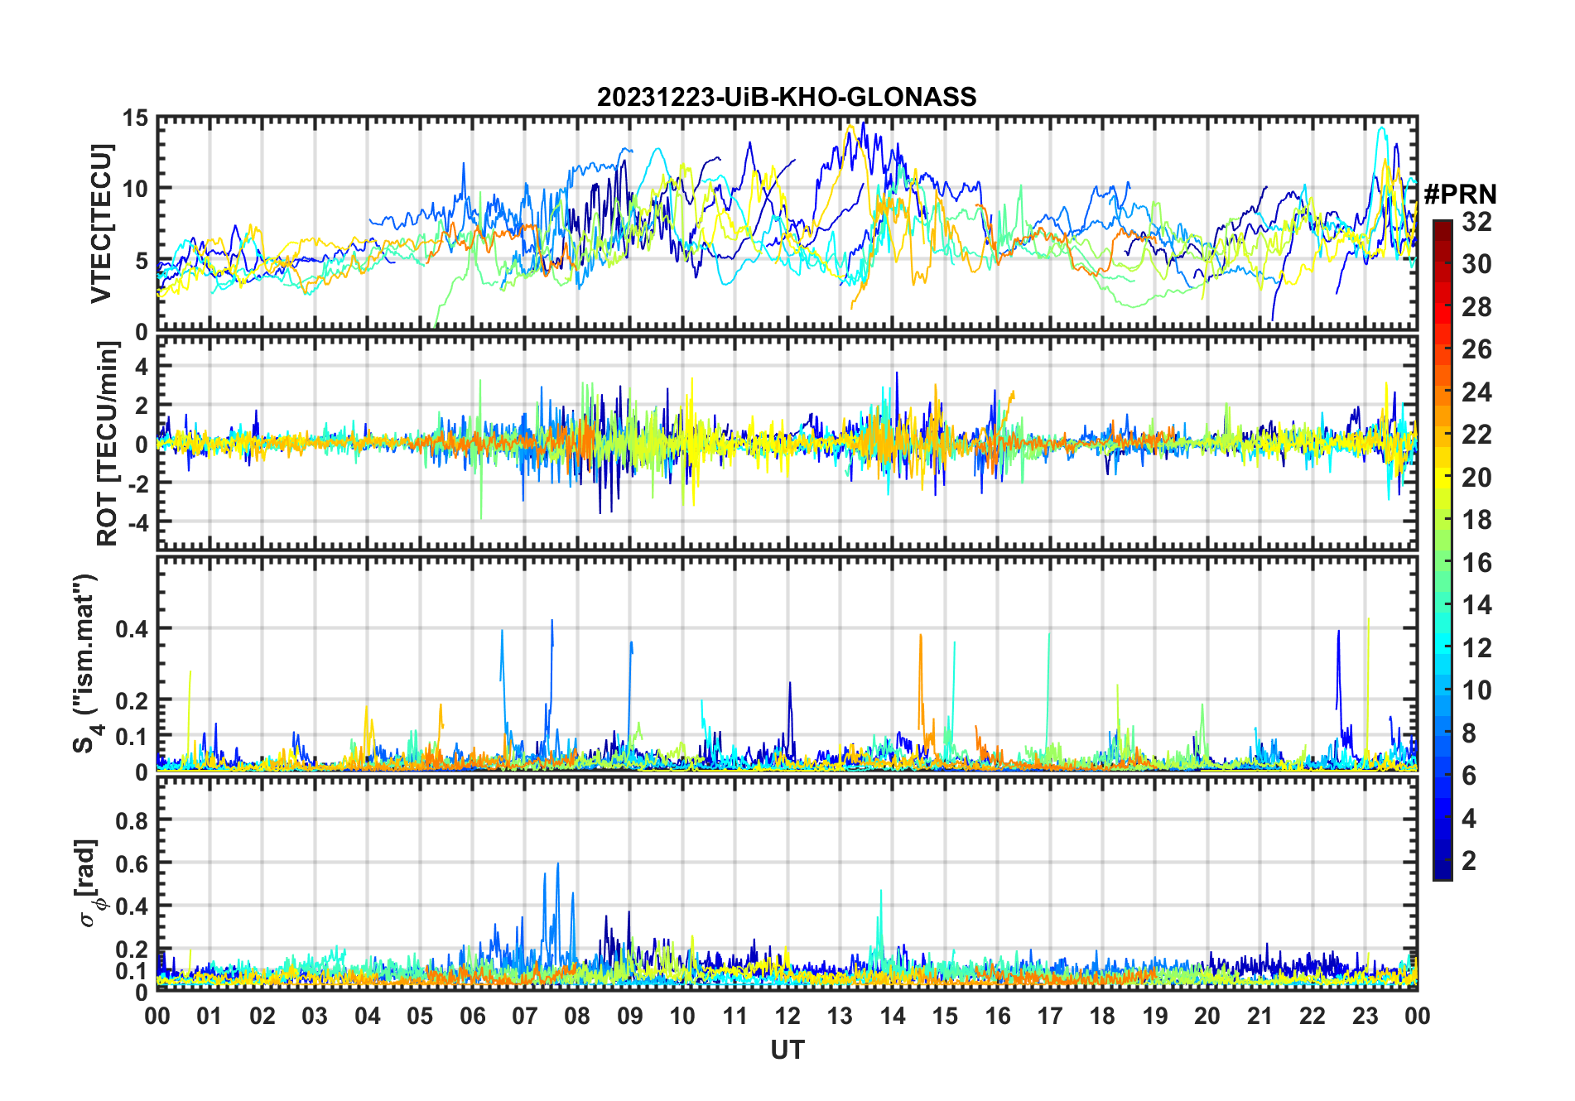
Task: Click the sigma-phi [rad] axis label
Action: (88, 883)
